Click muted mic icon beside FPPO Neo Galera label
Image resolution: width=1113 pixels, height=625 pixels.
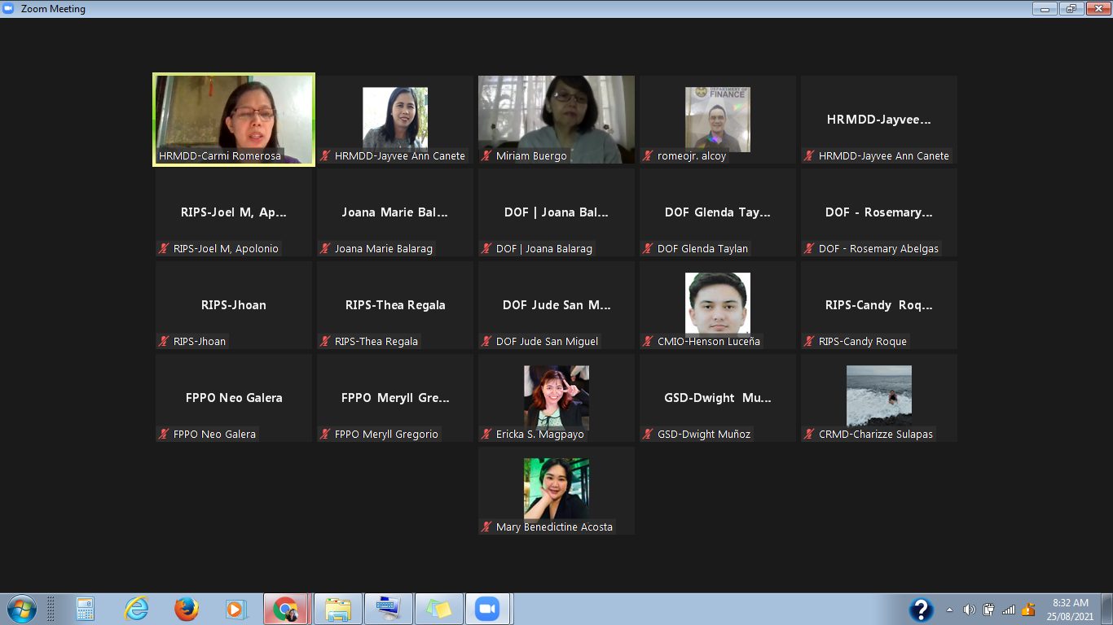click(164, 435)
